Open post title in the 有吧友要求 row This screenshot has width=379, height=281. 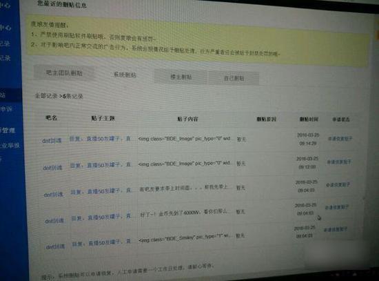(x=101, y=191)
